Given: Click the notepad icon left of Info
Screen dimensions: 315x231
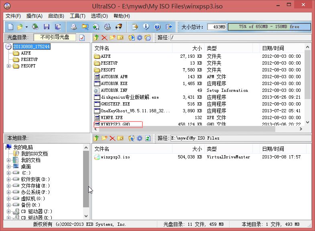Looking at the screenshot, I should point(135,27).
